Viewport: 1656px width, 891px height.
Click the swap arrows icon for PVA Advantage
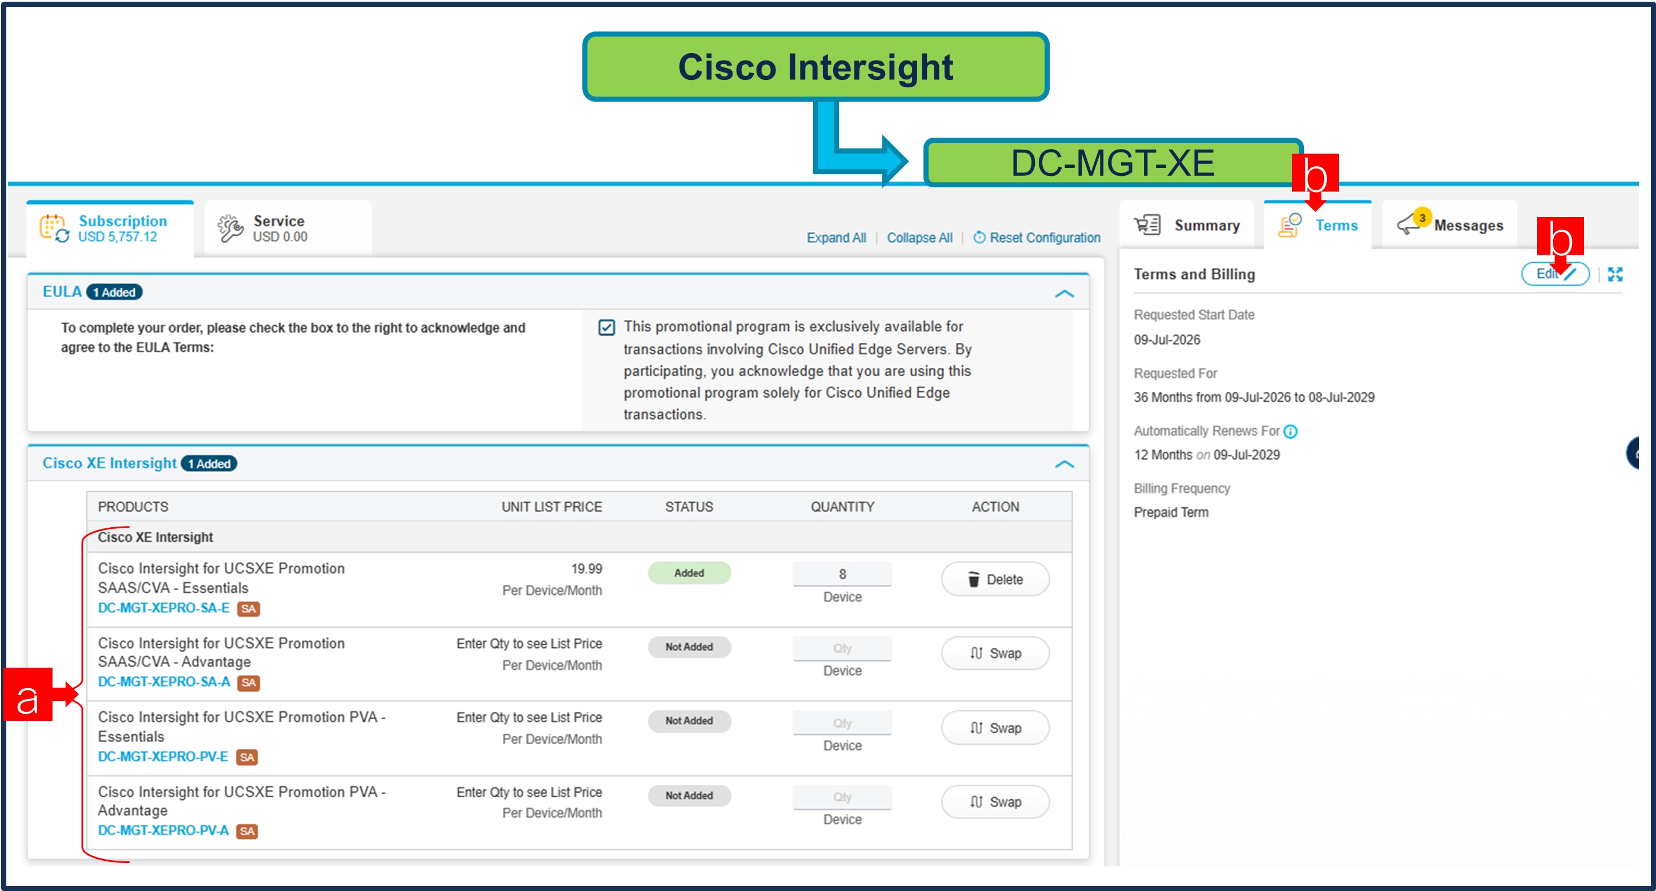(x=976, y=802)
